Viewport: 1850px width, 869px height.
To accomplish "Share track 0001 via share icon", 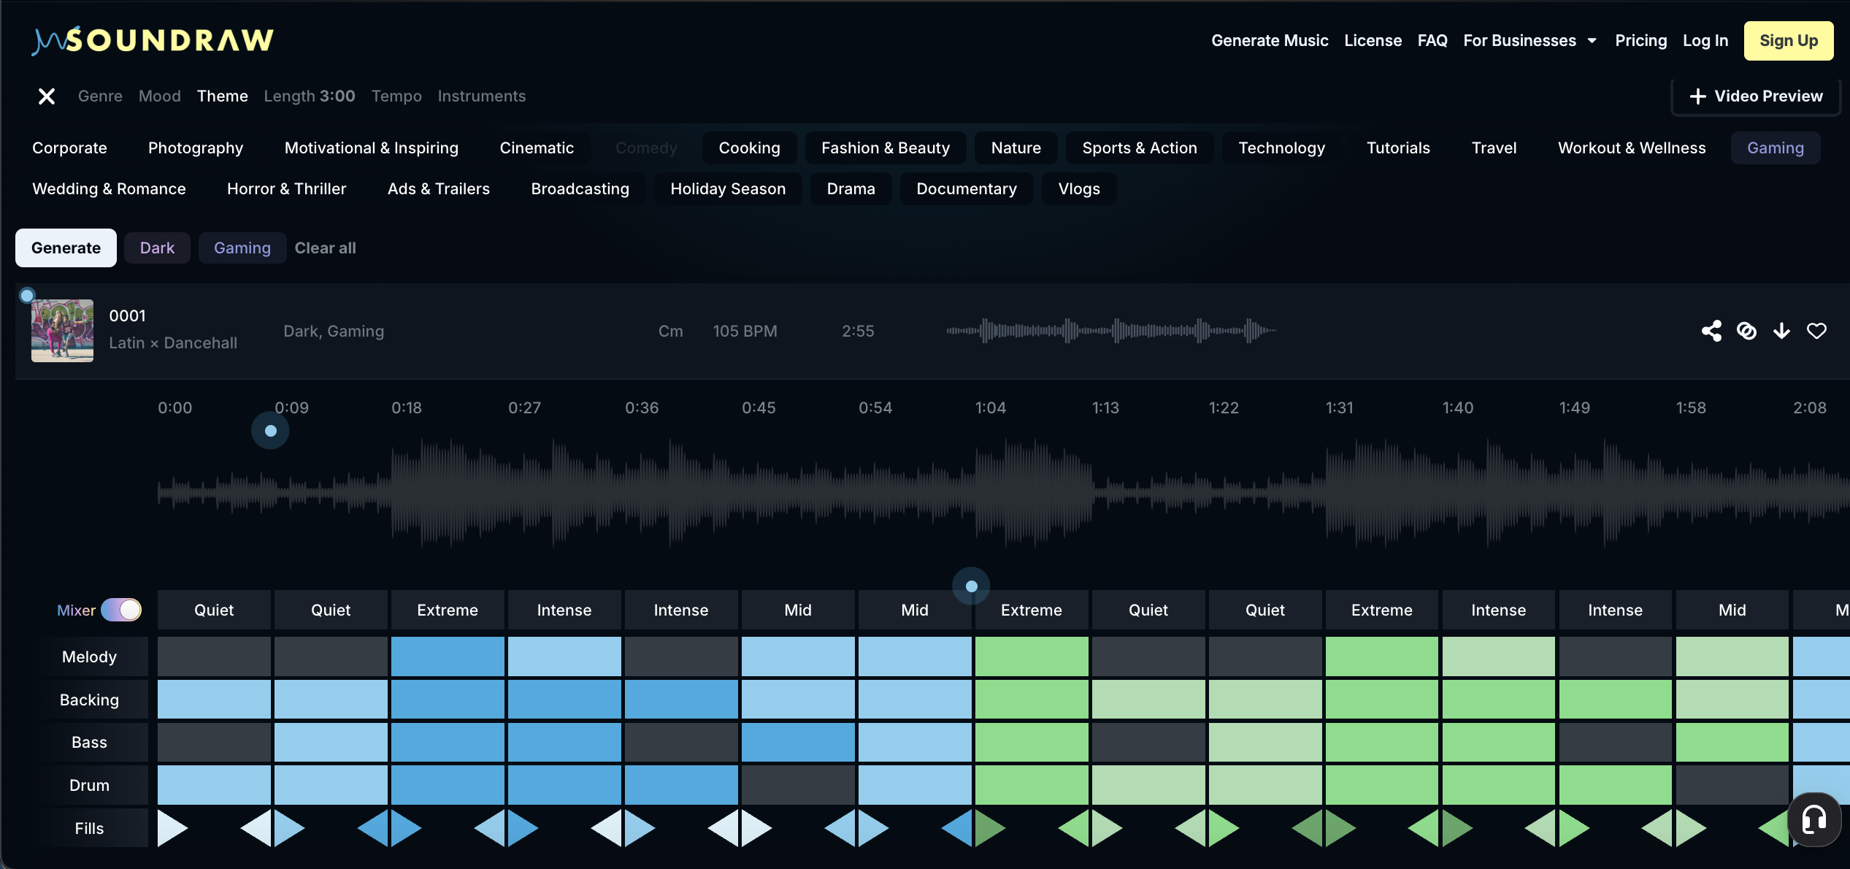I will pyautogui.click(x=1711, y=331).
